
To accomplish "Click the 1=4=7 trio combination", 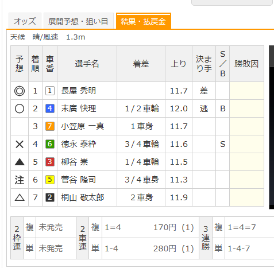I will (242, 227).
